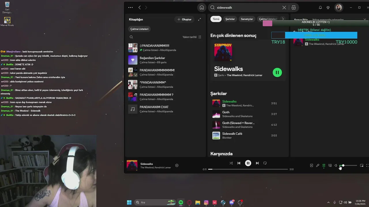Viewport: 369px width, 207px height.
Task: Play Goth (Slowed + Reverb) track row
Action: (x=248, y=125)
